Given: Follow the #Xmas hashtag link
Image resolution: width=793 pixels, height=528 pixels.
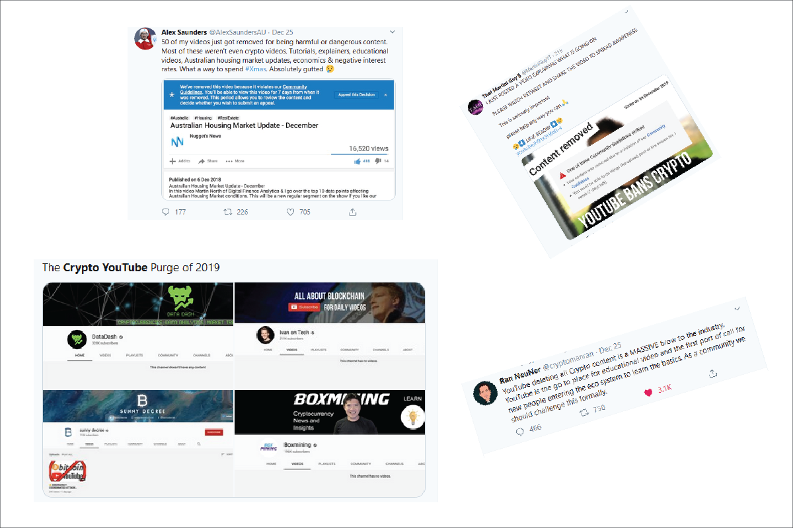Looking at the screenshot, I should tap(256, 69).
